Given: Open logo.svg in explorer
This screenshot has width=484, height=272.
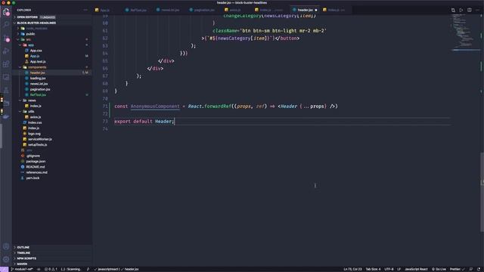Looking at the screenshot, I should (34, 134).
